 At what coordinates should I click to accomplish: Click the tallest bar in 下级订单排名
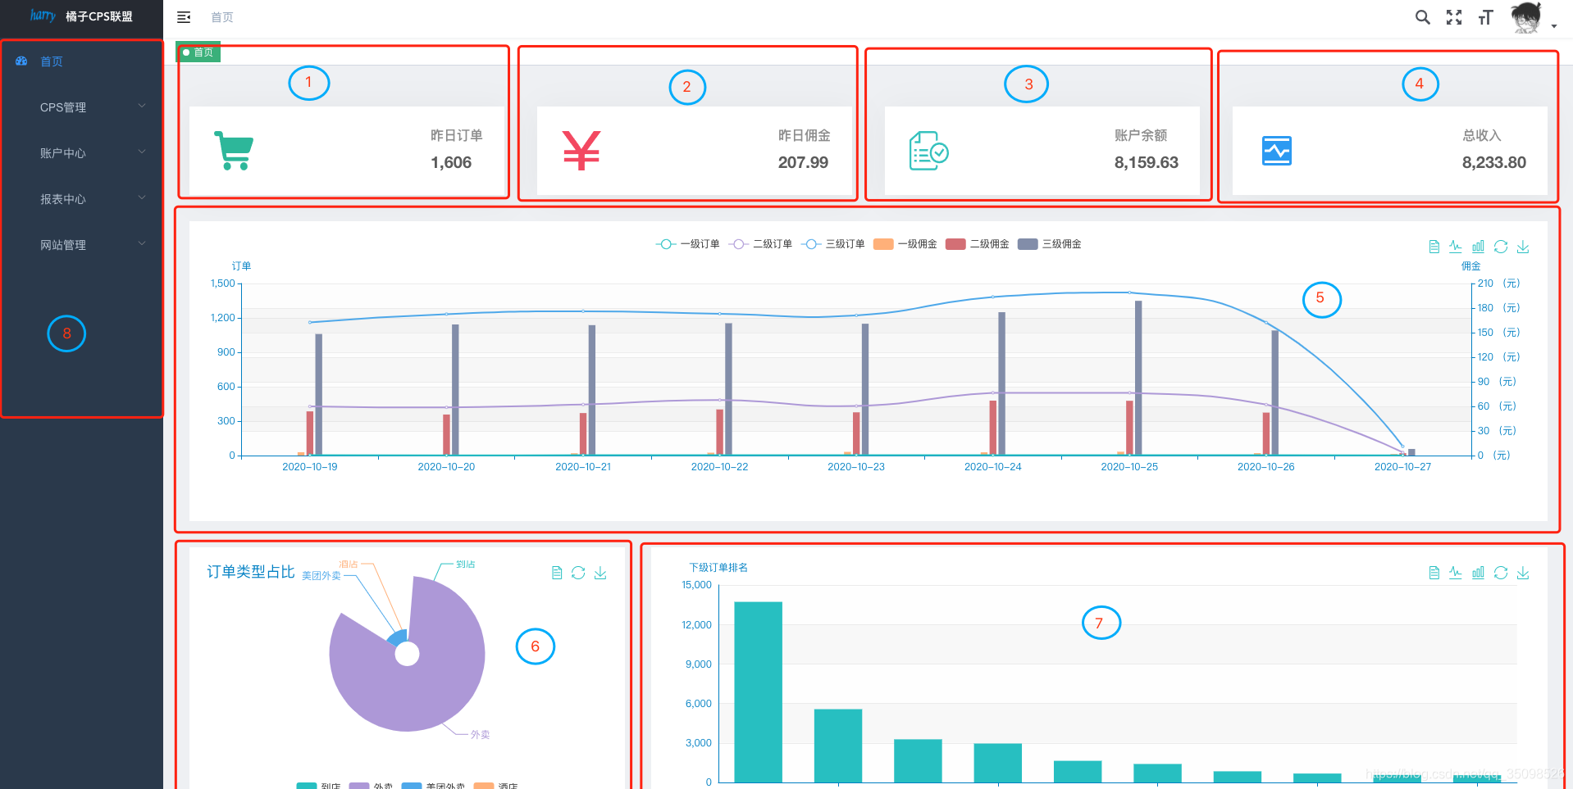click(x=758, y=692)
